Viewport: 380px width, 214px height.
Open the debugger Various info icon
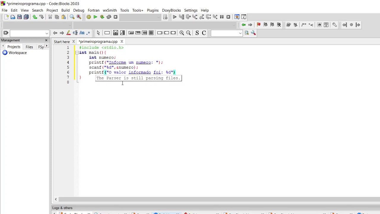243,17
